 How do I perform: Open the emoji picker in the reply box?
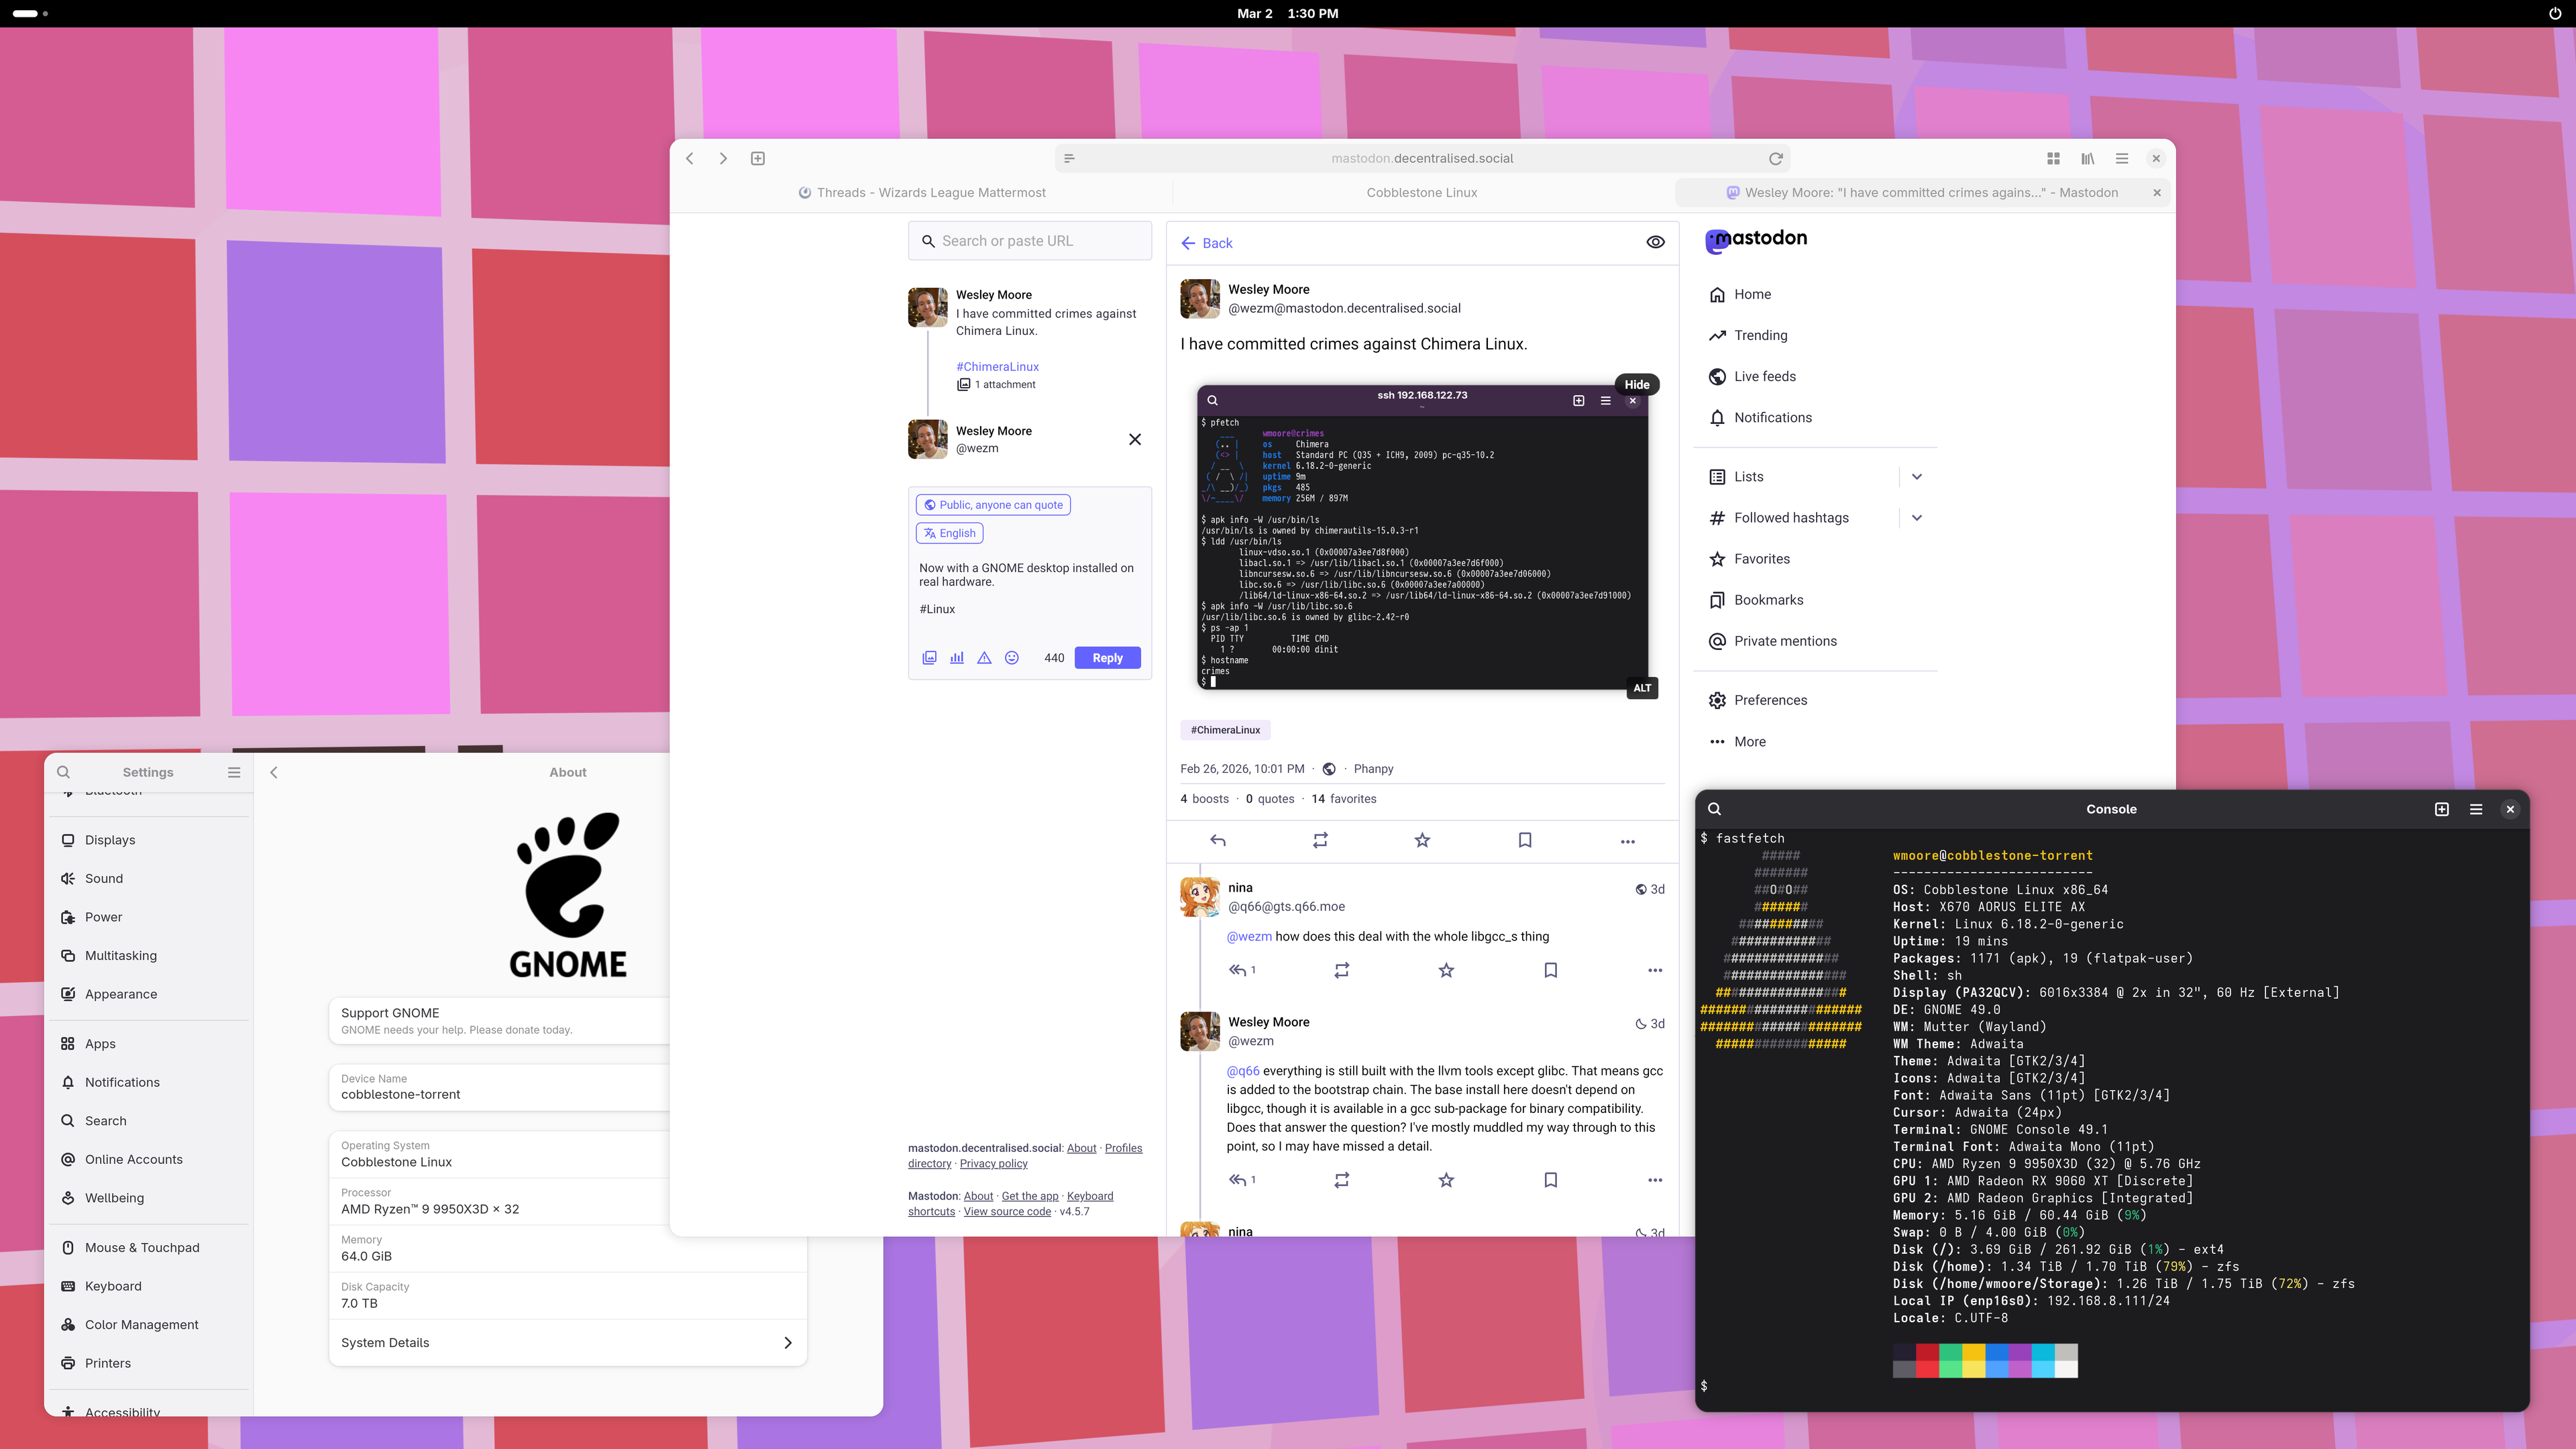(1012, 658)
